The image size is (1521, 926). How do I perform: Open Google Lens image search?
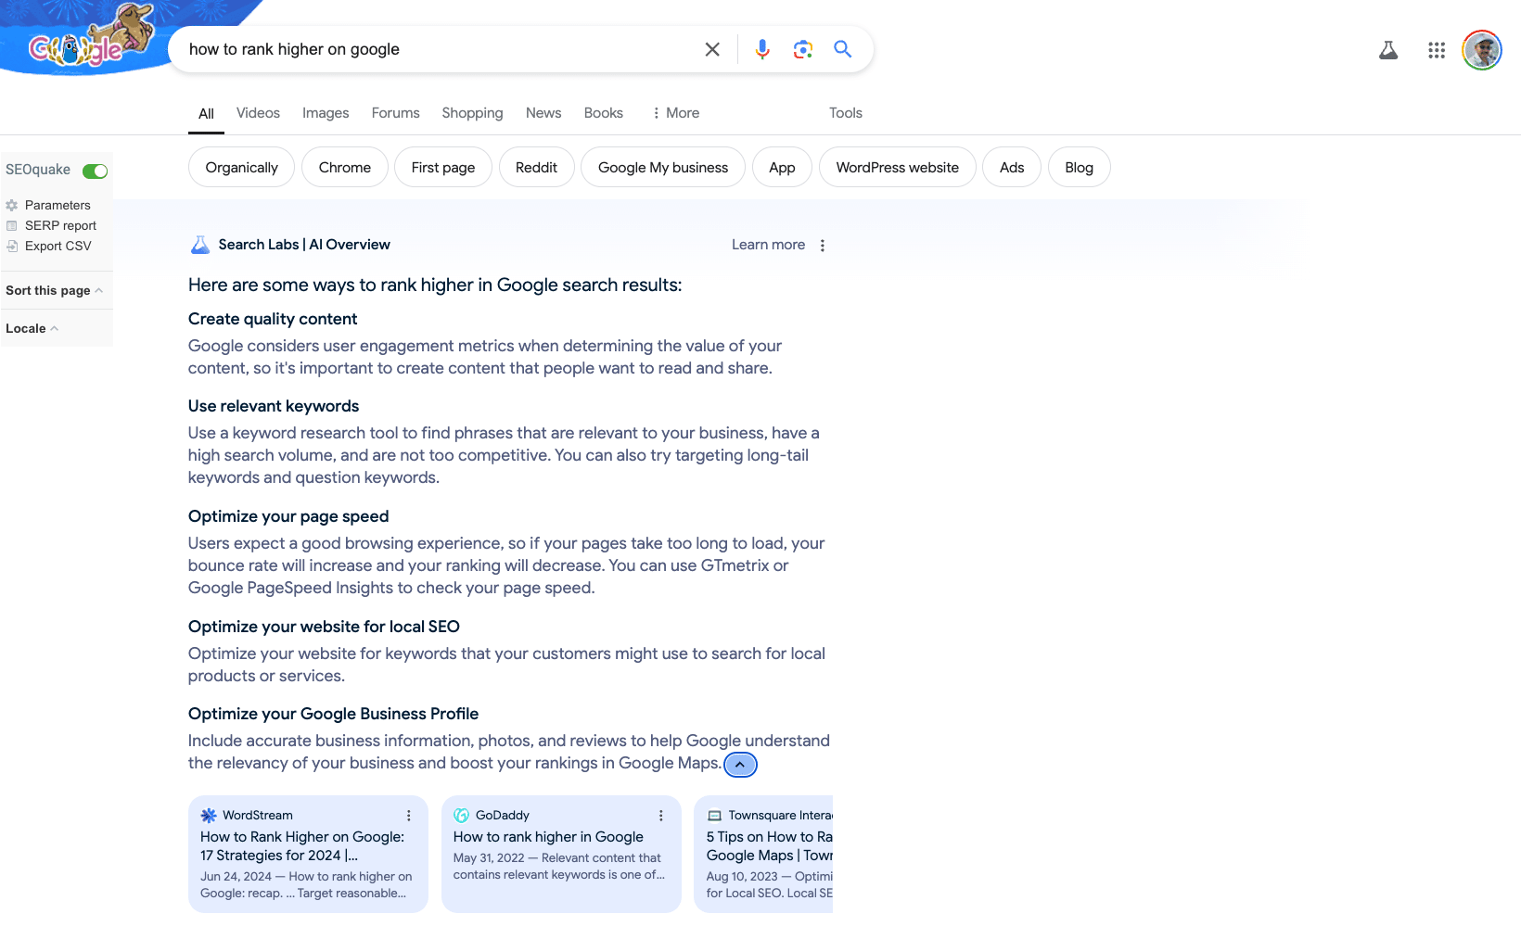[803, 49]
